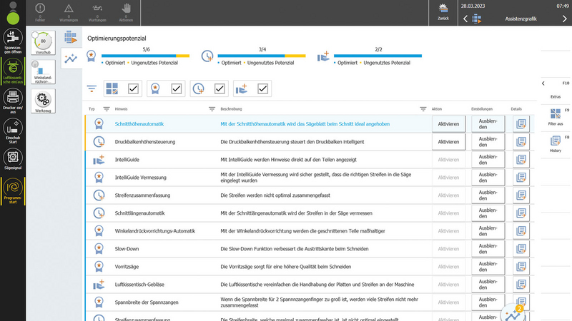Uncheck the quality ribbon filter checkbox
The height and width of the screenshot is (321, 572).
[x=176, y=89]
